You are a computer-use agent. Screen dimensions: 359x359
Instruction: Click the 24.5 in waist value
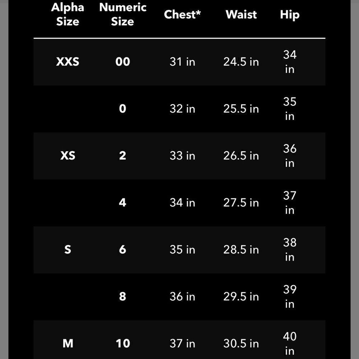pos(241,62)
